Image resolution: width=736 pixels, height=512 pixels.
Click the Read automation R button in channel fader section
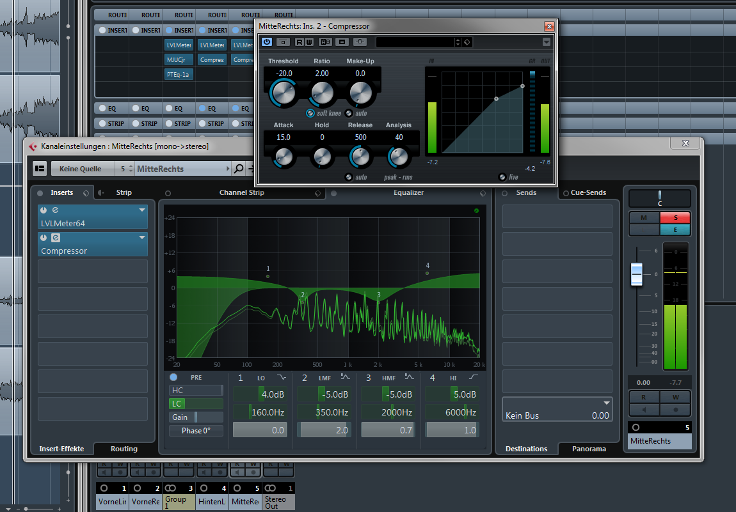tap(644, 397)
